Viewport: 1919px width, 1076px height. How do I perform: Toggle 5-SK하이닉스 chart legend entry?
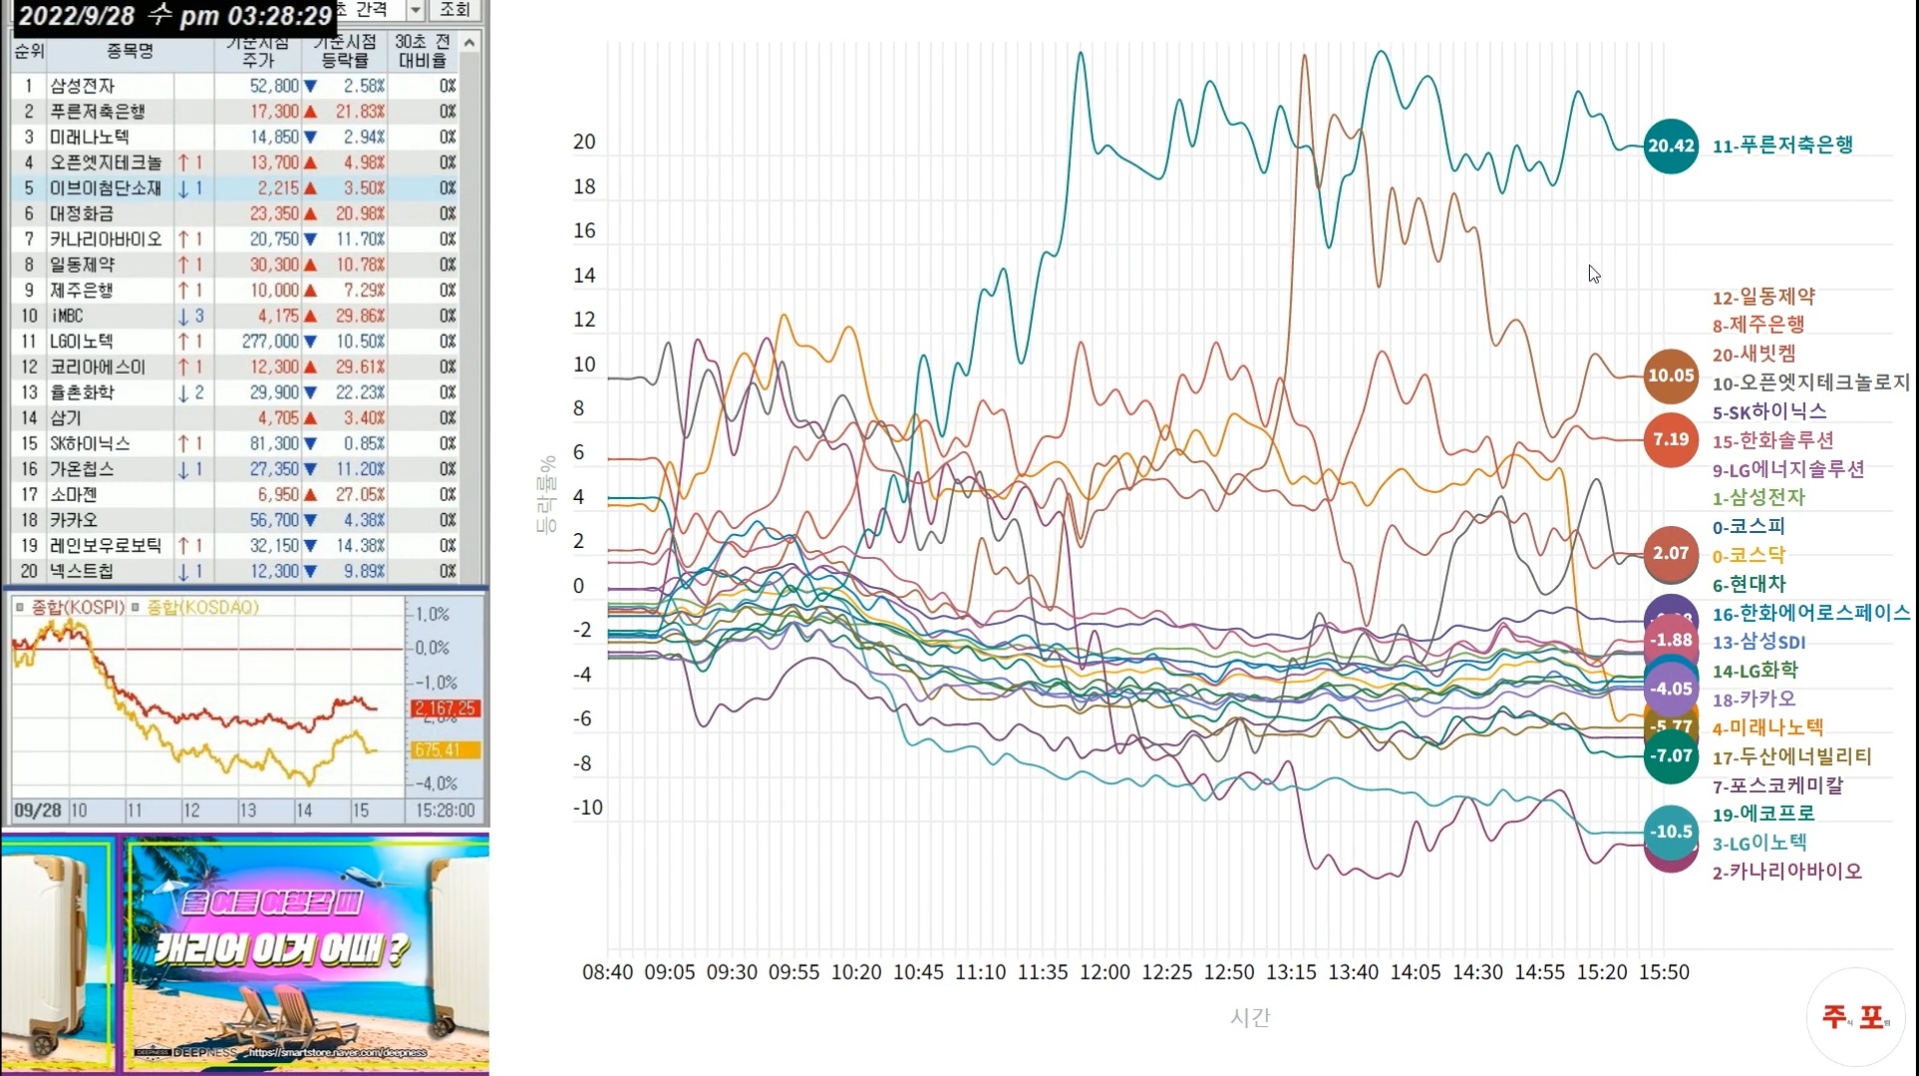pyautogui.click(x=1769, y=411)
